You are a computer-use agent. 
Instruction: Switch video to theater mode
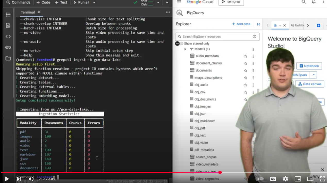(310, 179)
